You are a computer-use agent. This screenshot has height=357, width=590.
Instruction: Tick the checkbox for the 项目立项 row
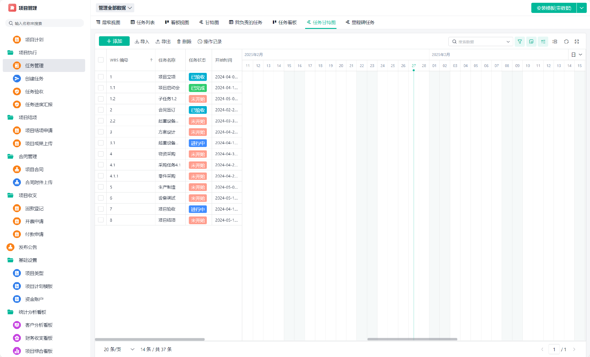pos(101,77)
